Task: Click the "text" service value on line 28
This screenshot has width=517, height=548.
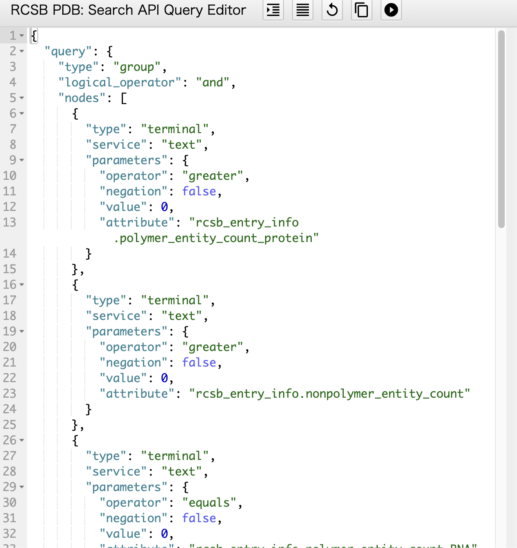Action: [182, 471]
